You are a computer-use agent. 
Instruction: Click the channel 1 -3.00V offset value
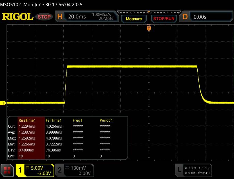(44, 173)
